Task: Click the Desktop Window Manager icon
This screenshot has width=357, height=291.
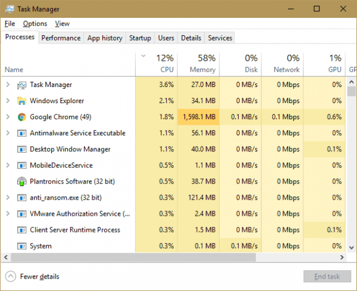Action: [22, 149]
